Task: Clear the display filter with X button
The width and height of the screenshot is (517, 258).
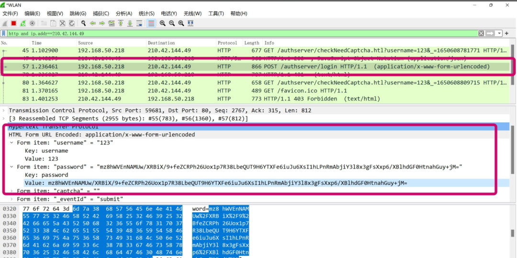Action: click(x=481, y=33)
